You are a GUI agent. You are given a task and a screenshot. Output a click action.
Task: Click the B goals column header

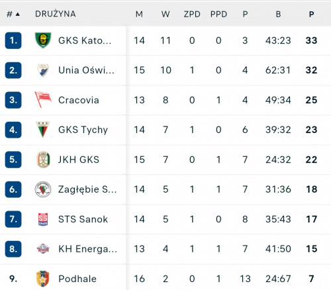tap(278, 15)
